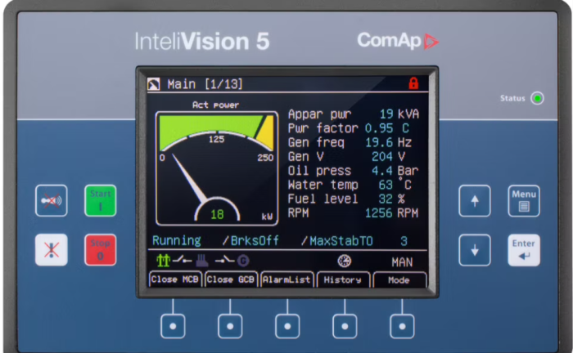Screen dimensions: 573x353
Task: Click the home icon beside Main title
Action: (x=154, y=84)
